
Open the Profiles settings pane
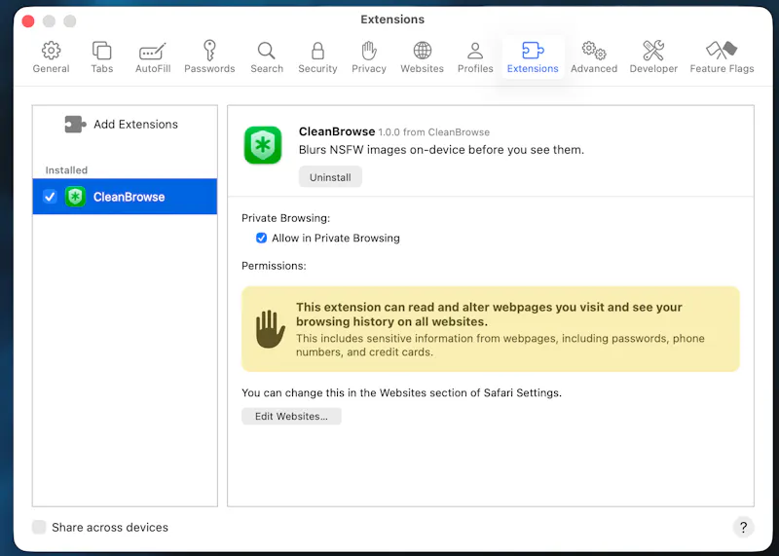pos(475,57)
